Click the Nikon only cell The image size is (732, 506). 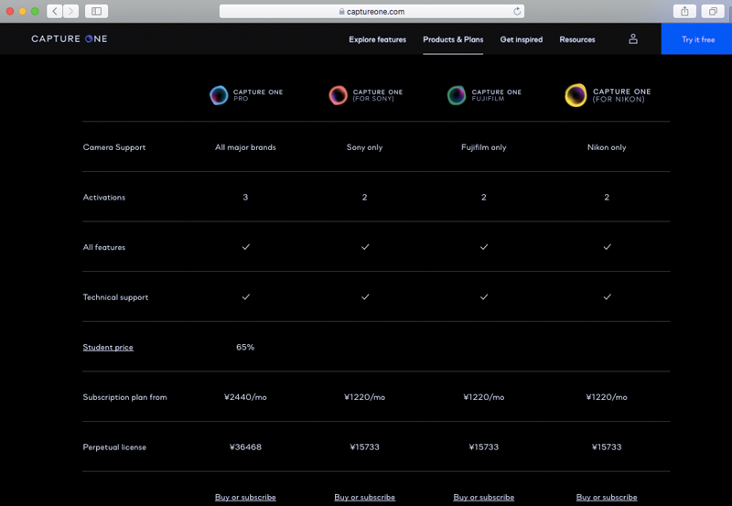click(607, 147)
